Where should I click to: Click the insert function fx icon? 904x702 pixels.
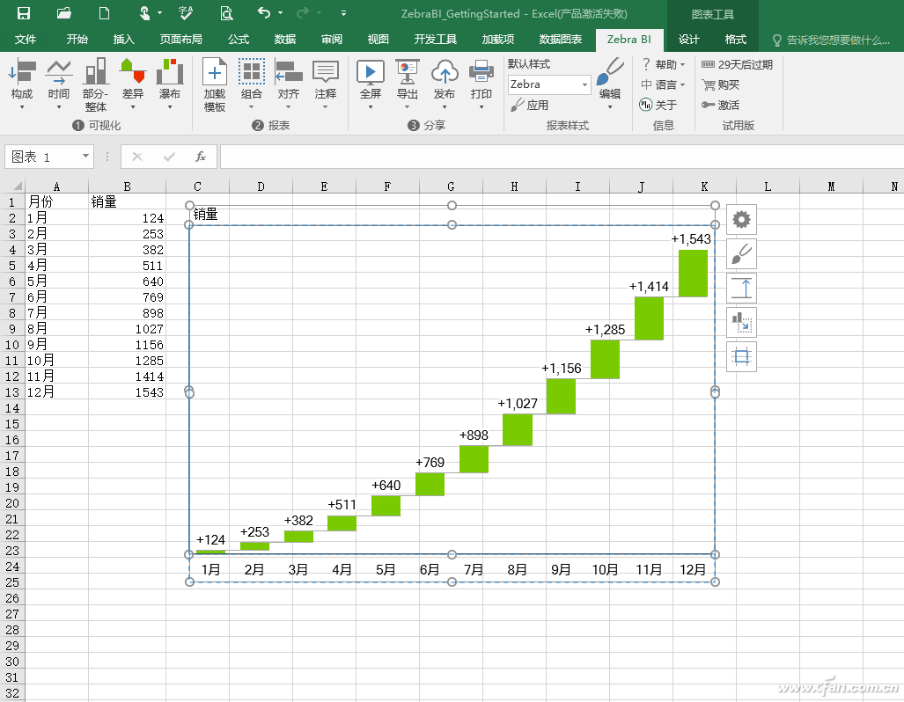coord(201,157)
